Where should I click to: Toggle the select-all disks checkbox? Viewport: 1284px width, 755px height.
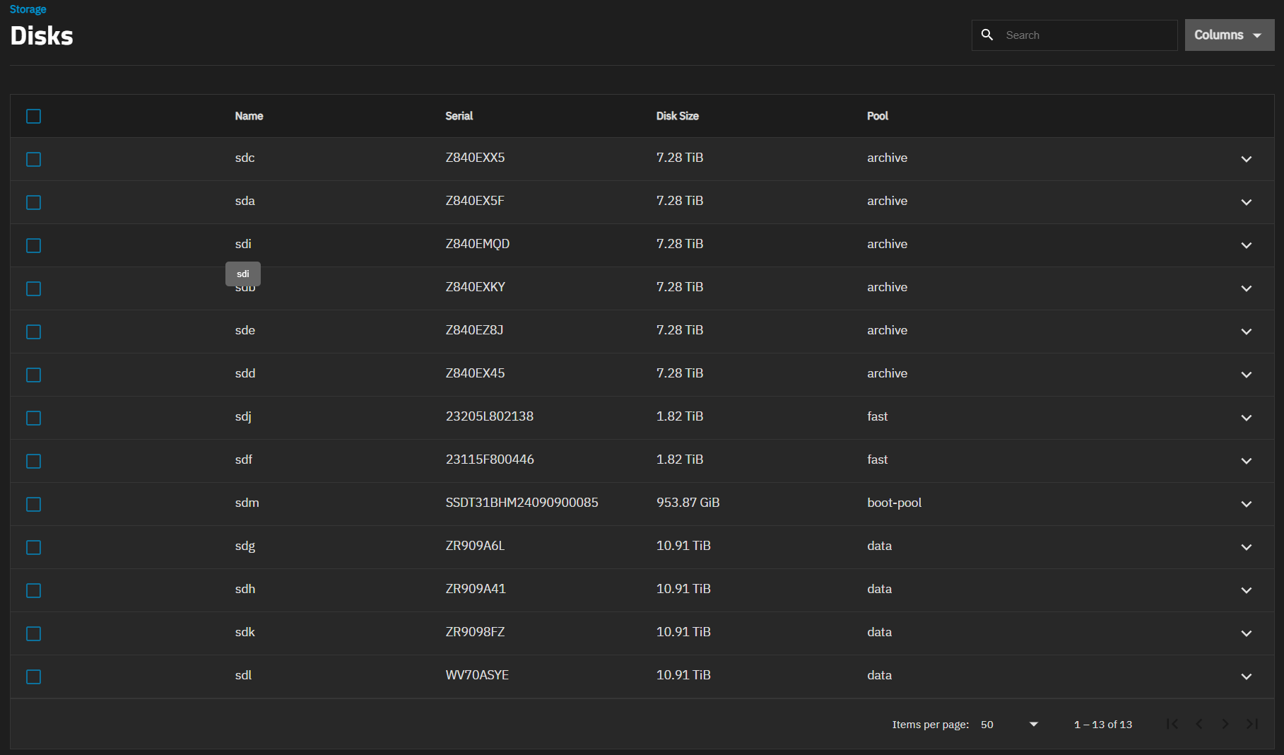point(33,116)
